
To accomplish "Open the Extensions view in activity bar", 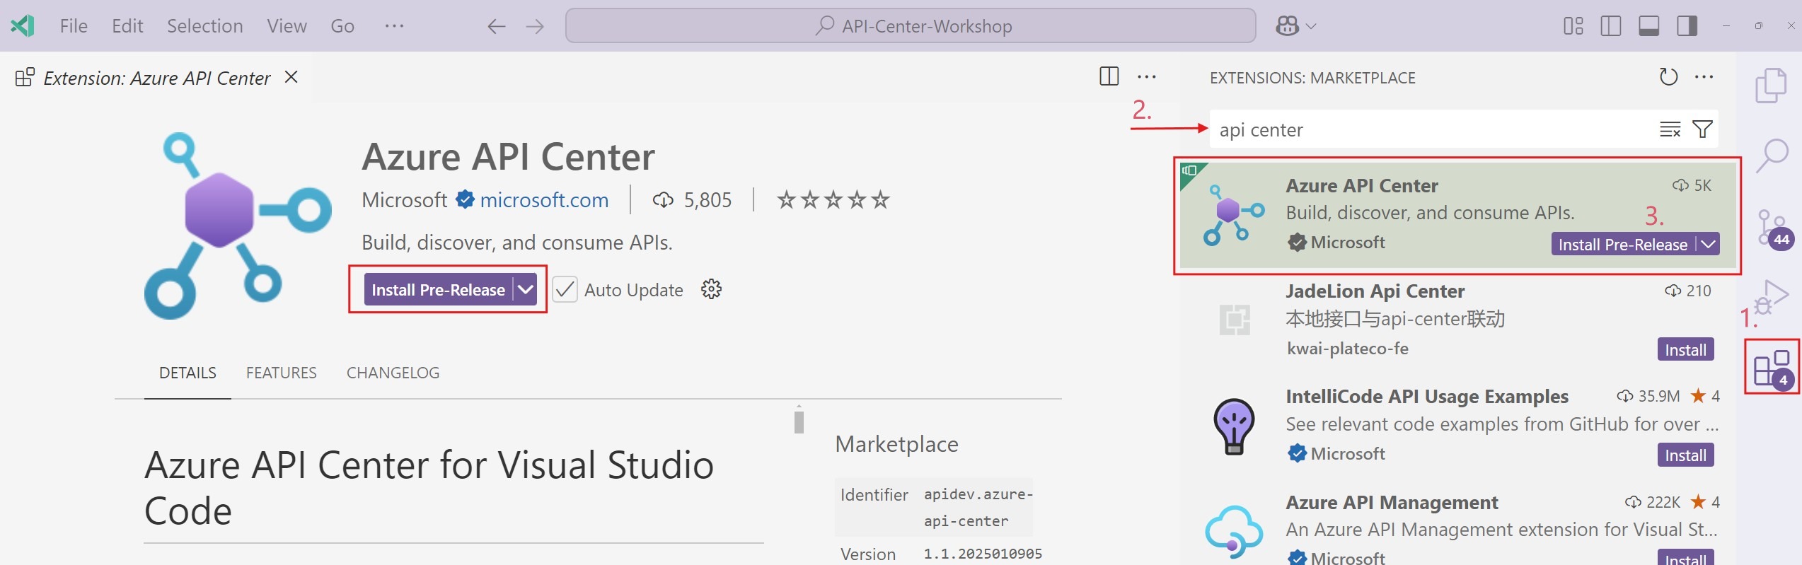I will click(1772, 368).
